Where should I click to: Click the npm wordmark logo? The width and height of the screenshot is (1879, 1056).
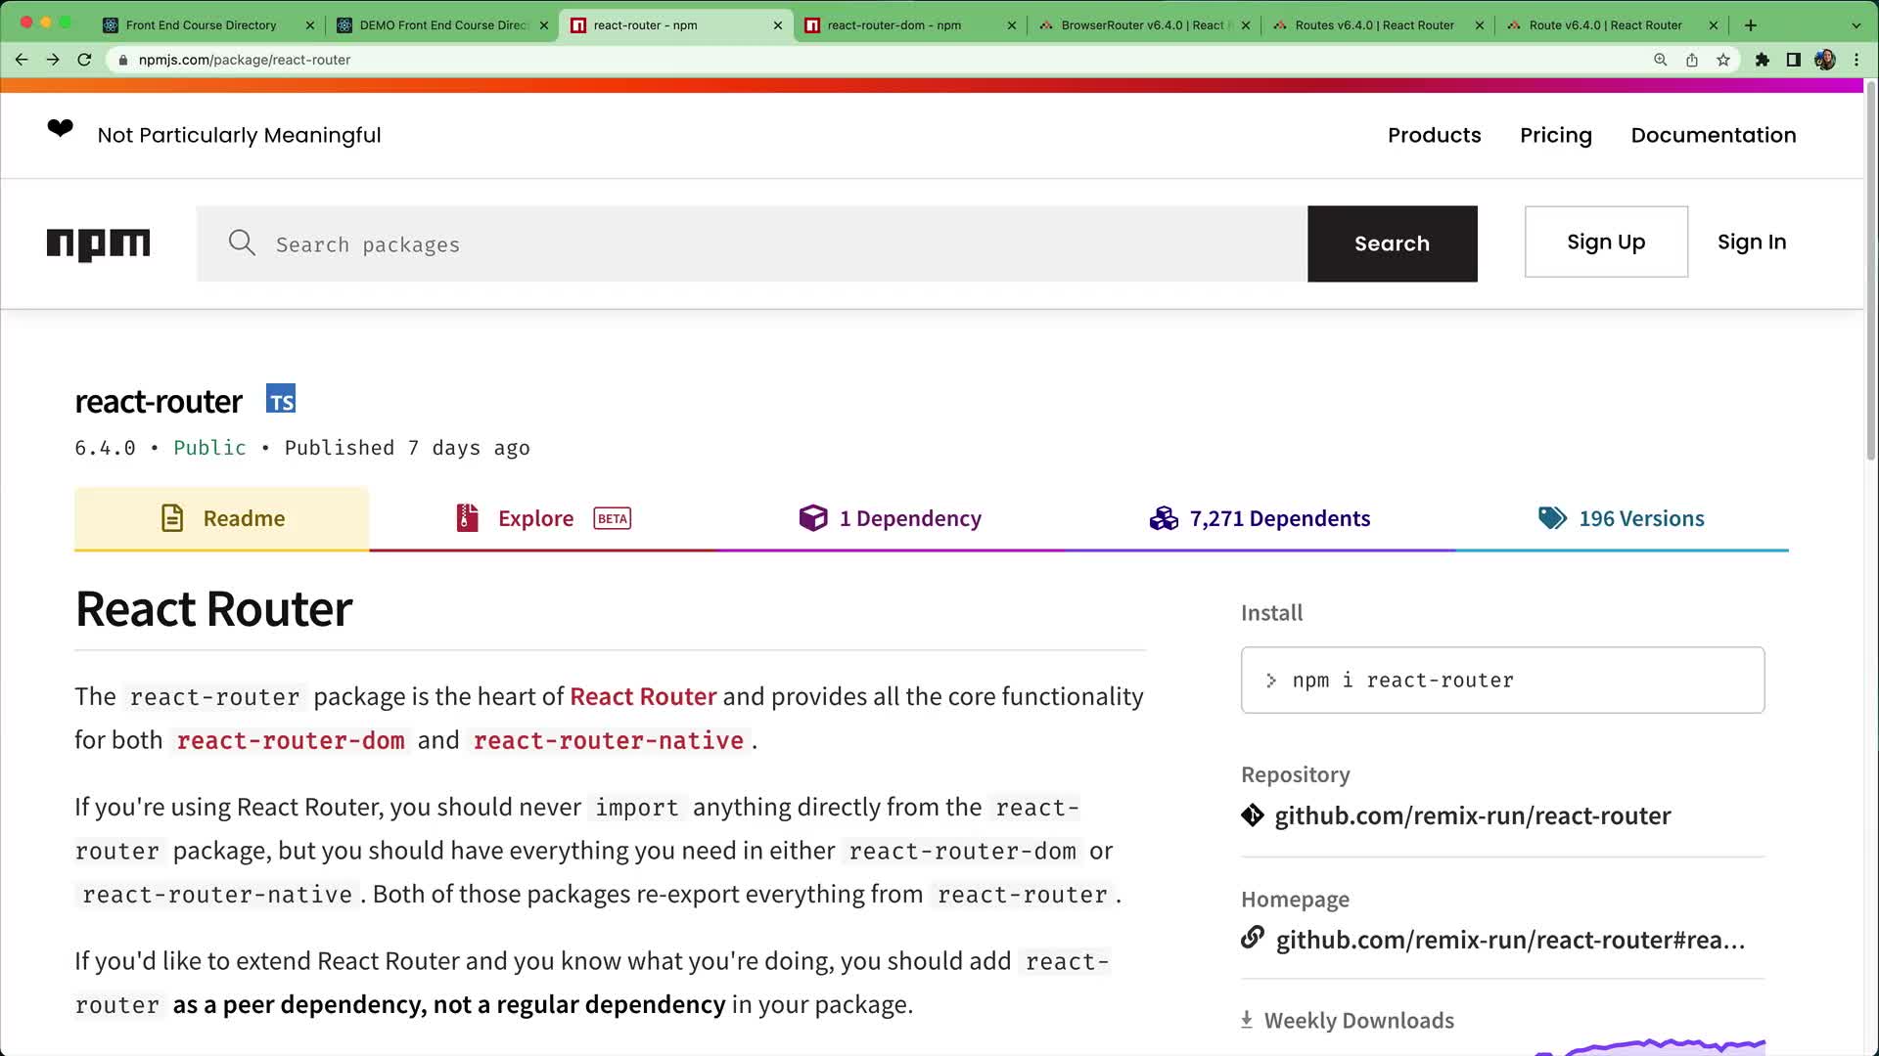(x=98, y=244)
